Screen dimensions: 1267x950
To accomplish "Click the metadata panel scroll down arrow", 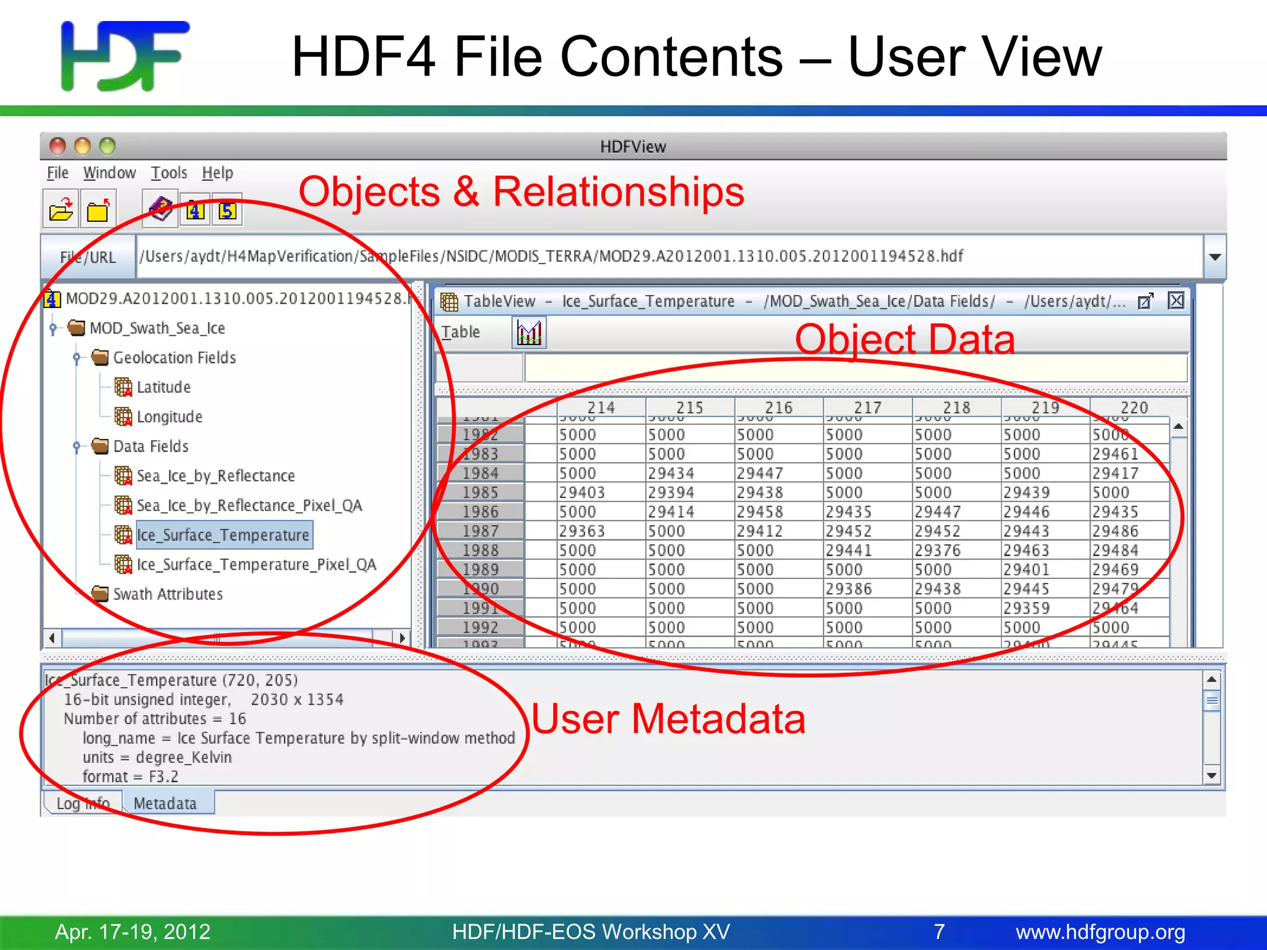I will 1211,775.
